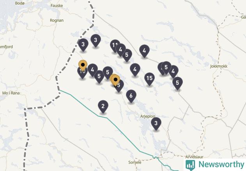Select the Bodø city label

(x=20, y=3)
